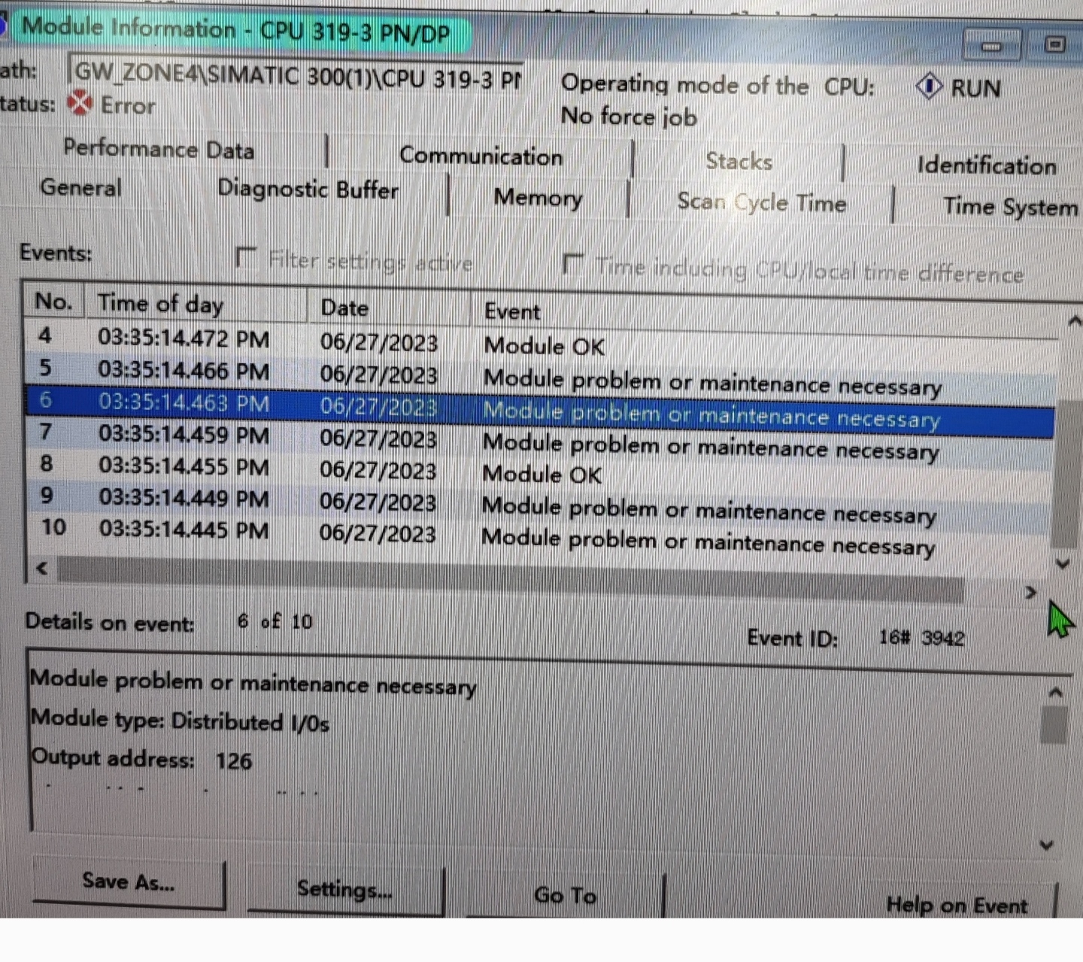Switch to Scan Cycle Time tab
The image size is (1083, 962).
(x=761, y=202)
